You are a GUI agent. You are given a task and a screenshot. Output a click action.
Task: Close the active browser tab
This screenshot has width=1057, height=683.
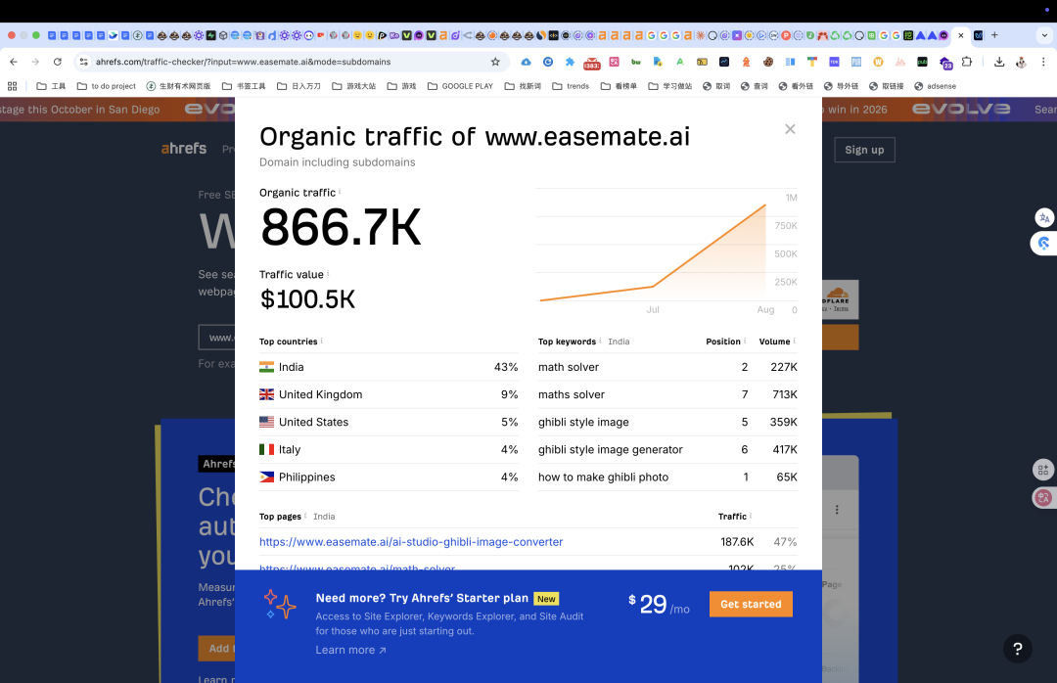pos(961,35)
